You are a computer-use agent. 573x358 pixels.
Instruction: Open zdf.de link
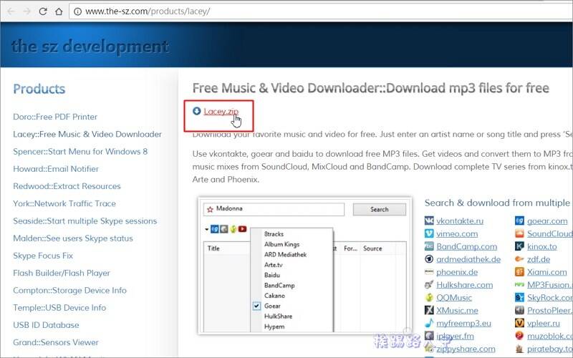(539, 259)
